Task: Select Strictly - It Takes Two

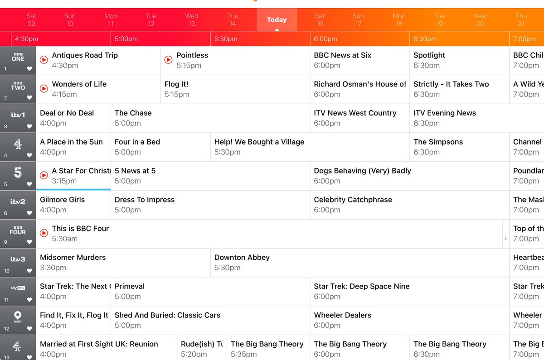Action: click(459, 89)
